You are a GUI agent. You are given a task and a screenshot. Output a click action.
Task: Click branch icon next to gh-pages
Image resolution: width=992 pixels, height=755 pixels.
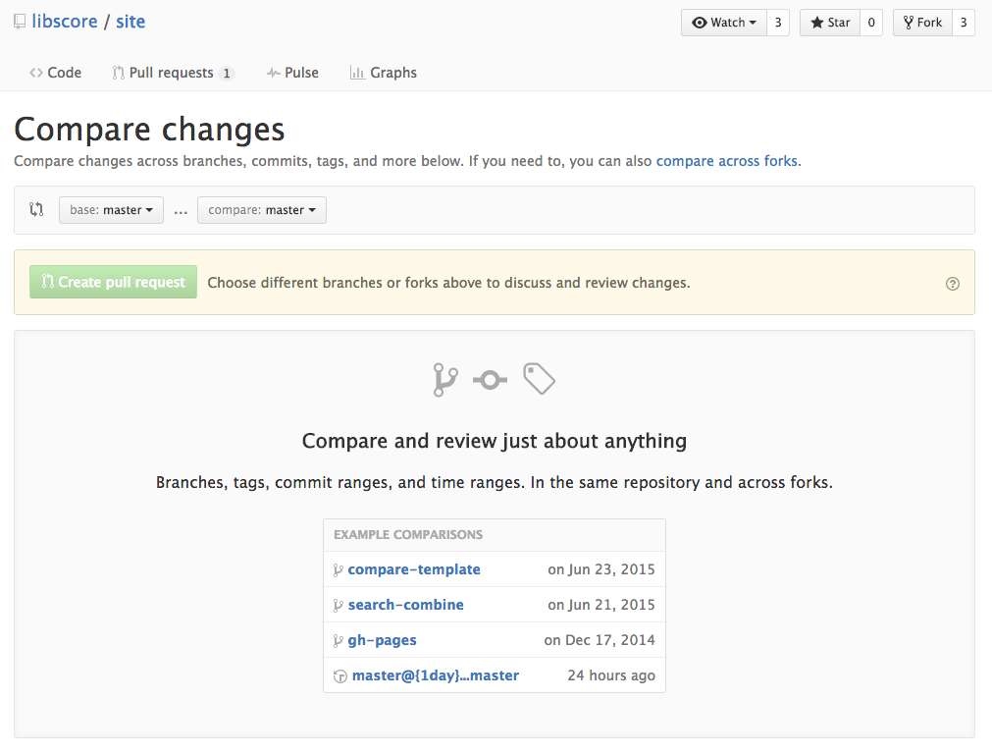tap(339, 641)
